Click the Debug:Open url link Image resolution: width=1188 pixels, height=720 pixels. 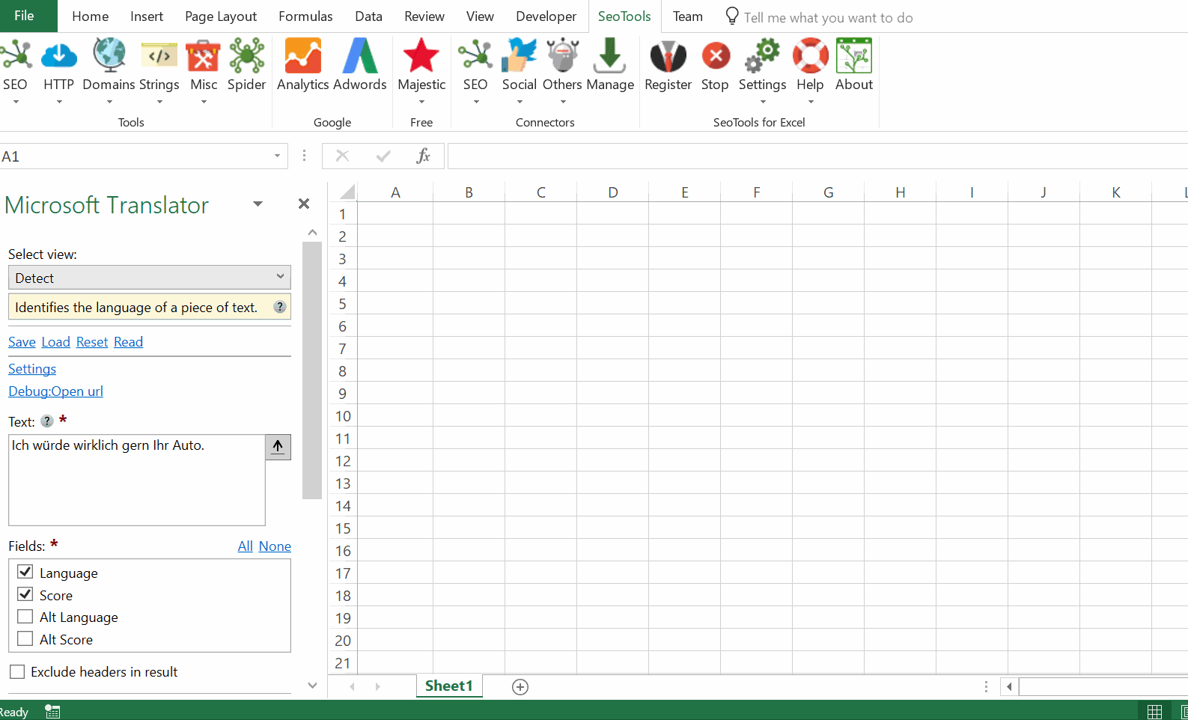(55, 391)
